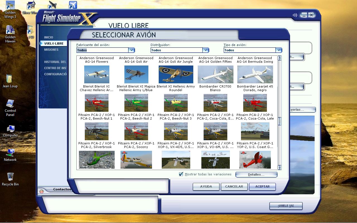Select Pitcairn PCA-2 Beech-Nut 3 thumbnail

pos(176,103)
